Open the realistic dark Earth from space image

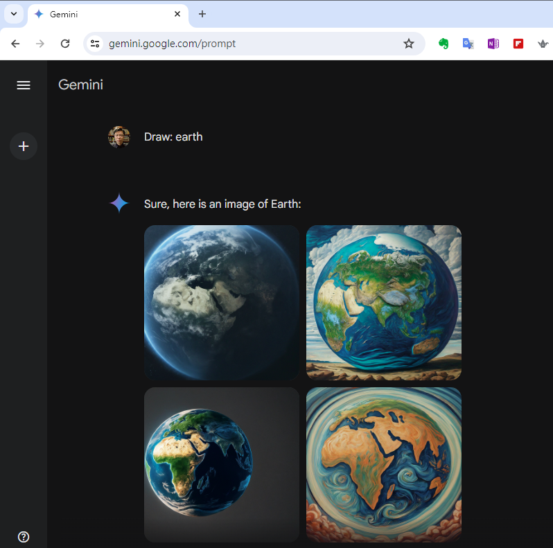coord(222,303)
